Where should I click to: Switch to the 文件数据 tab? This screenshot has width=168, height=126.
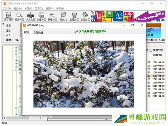(x=38, y=32)
